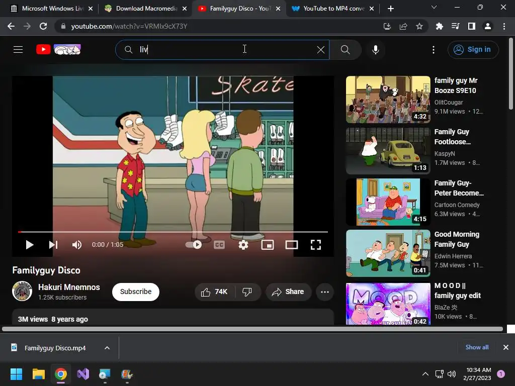Seek on the video progress bar
This screenshot has width=515, height=386.
[x=173, y=232]
